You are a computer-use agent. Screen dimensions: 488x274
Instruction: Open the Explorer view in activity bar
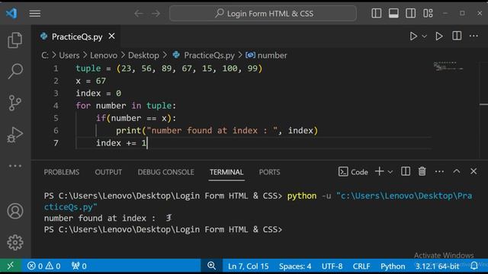(15, 40)
